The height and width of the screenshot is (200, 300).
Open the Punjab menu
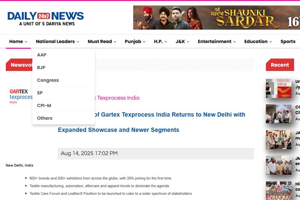tap(133, 42)
